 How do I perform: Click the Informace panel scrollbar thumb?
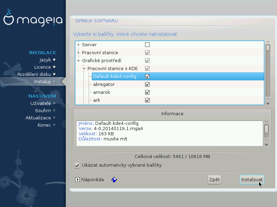click(266, 129)
